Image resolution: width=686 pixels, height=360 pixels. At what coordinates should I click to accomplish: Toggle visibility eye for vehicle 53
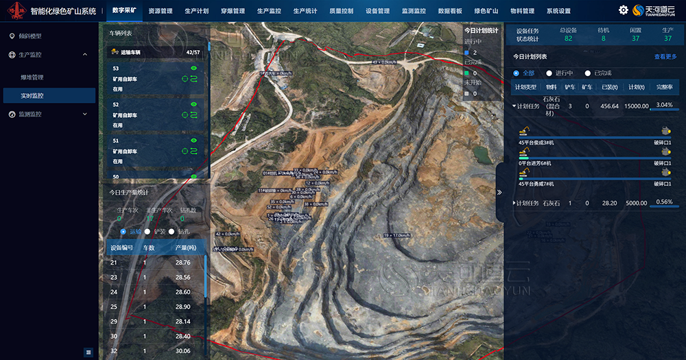coord(194,69)
